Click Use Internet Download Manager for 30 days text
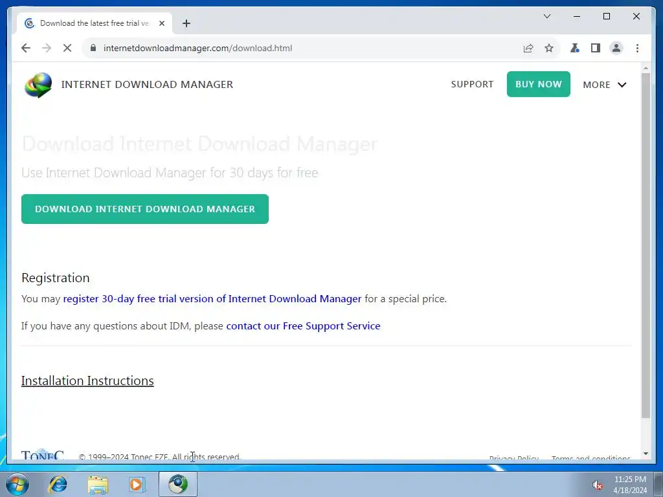663x497 pixels. pyautogui.click(x=170, y=173)
